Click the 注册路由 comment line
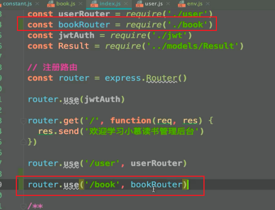This screenshot has width=275, height=210. coord(52,68)
